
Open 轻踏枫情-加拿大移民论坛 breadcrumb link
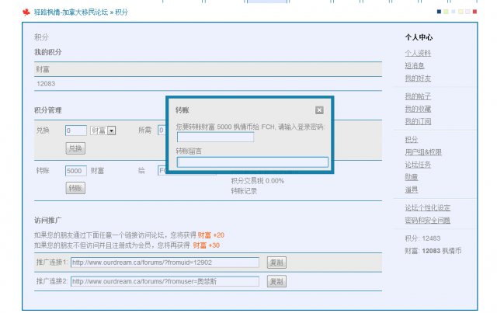(71, 12)
